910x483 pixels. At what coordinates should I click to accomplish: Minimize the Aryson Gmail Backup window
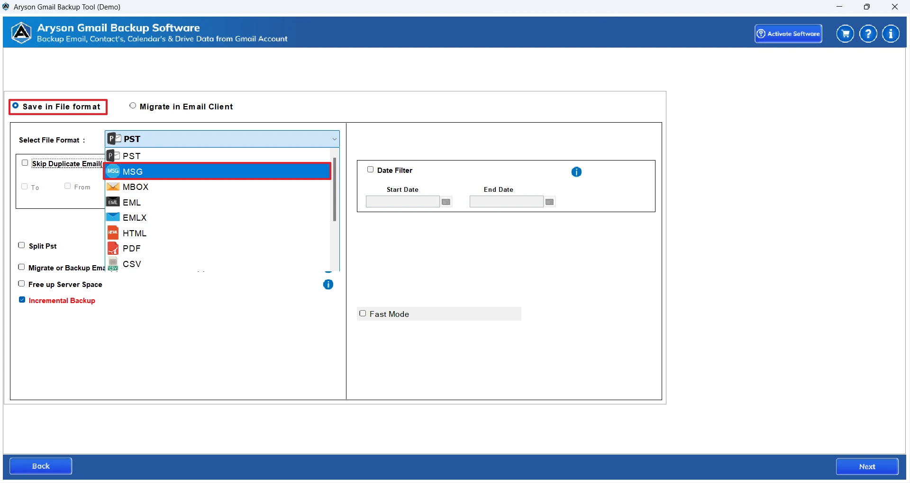tap(839, 7)
